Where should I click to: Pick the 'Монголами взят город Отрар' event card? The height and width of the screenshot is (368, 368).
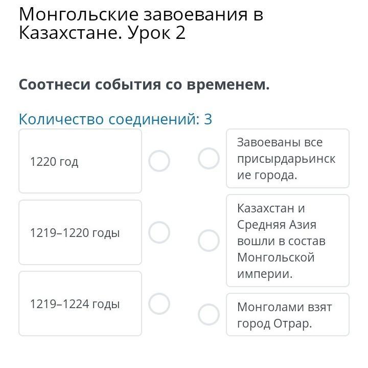click(287, 315)
